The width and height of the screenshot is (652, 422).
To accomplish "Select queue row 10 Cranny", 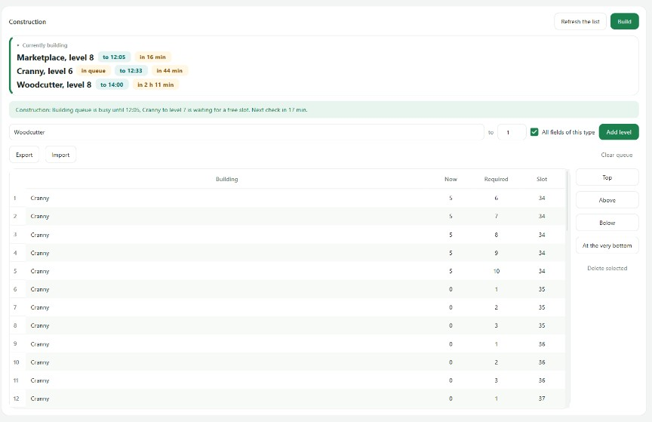I will click(288, 362).
